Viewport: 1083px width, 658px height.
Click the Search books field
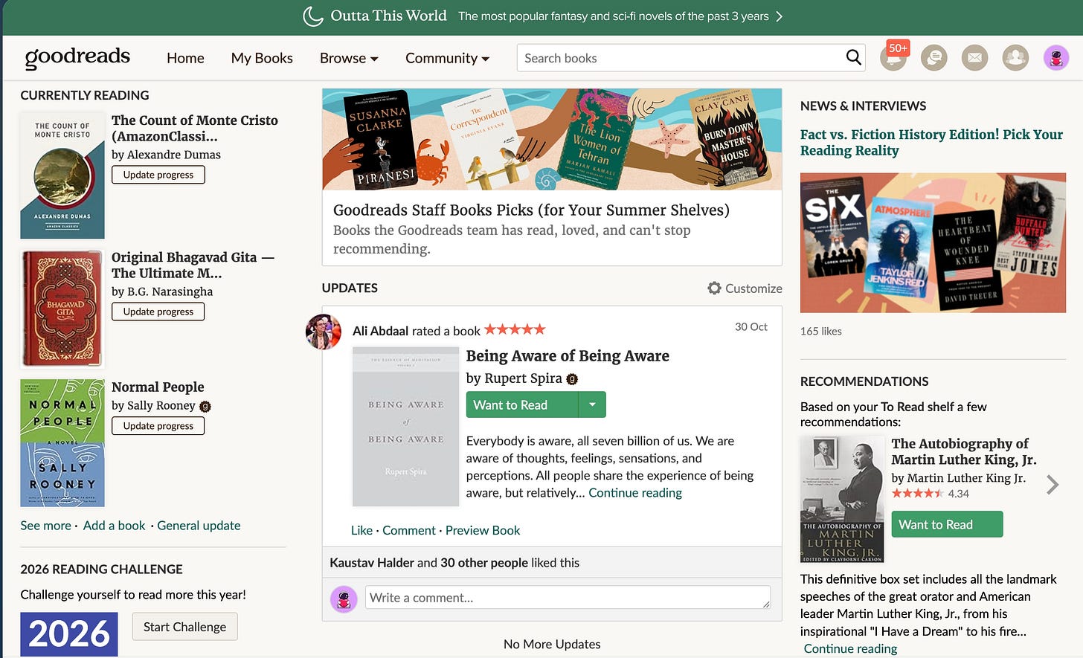(x=681, y=58)
